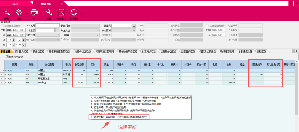Click the 营业员 input field
This screenshot has height=132, width=299.
coord(121,26)
